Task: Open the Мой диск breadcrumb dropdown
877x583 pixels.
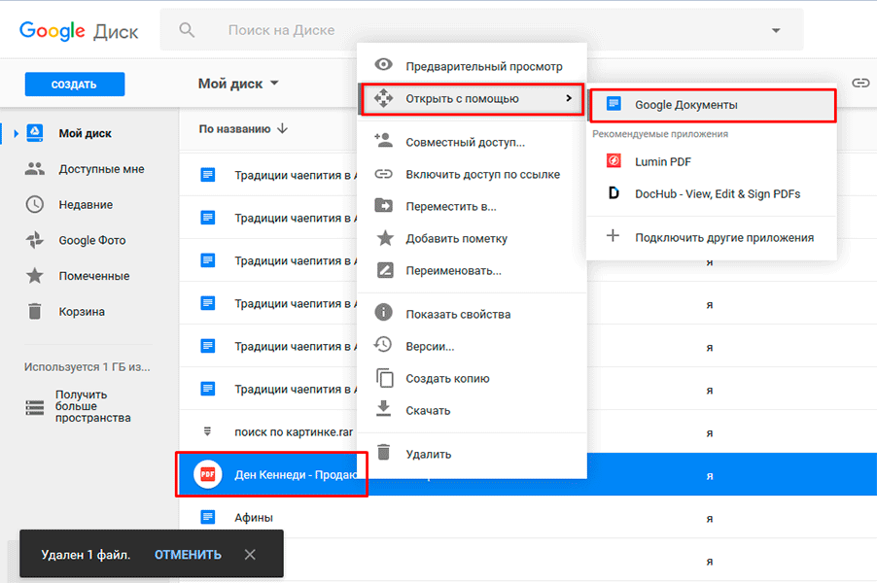Action: point(238,84)
